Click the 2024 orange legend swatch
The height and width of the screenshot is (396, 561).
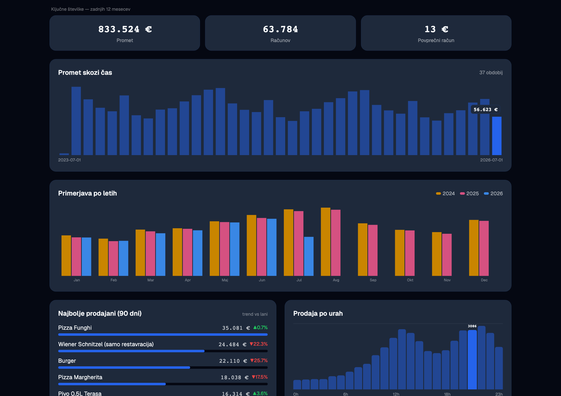click(x=438, y=194)
